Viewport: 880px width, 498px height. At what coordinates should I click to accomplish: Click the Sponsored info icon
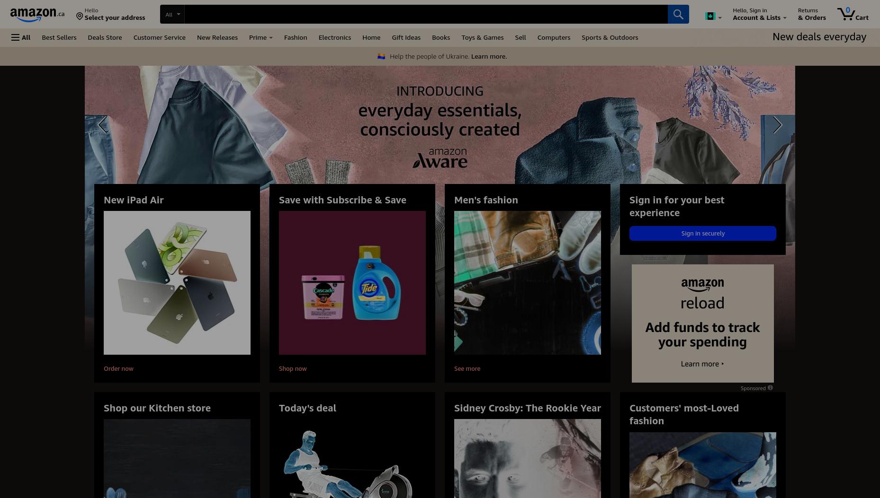(x=770, y=388)
